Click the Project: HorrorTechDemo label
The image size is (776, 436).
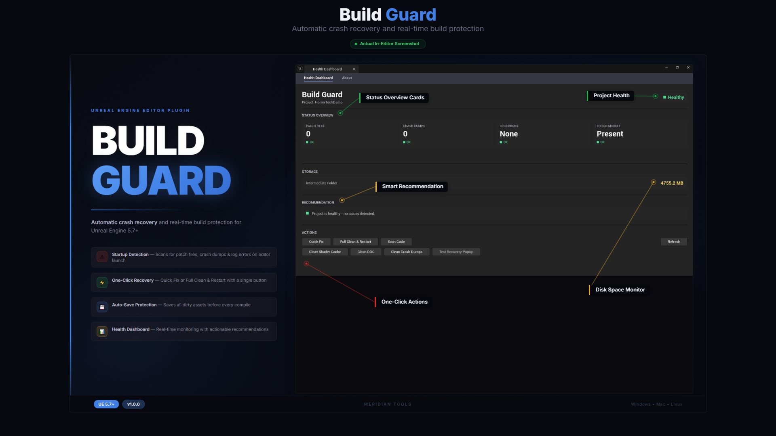(x=322, y=103)
